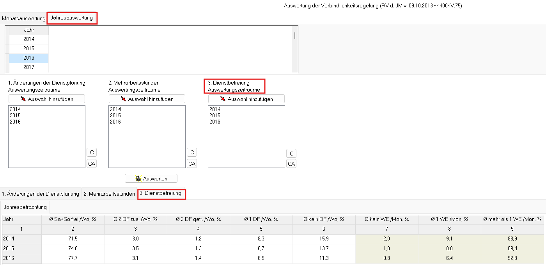Select year 2014 in the Jahr grid
Screen dimensions: 546x265
[x=29, y=39]
